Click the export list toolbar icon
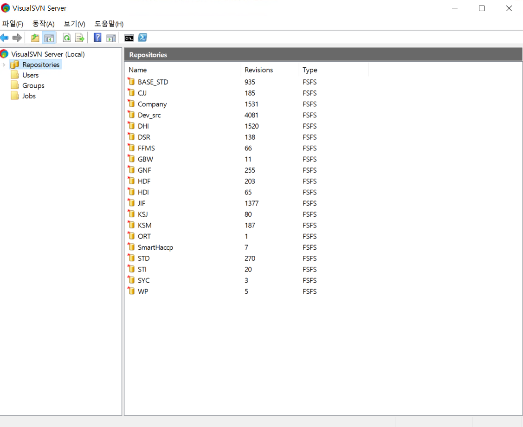 (80, 38)
